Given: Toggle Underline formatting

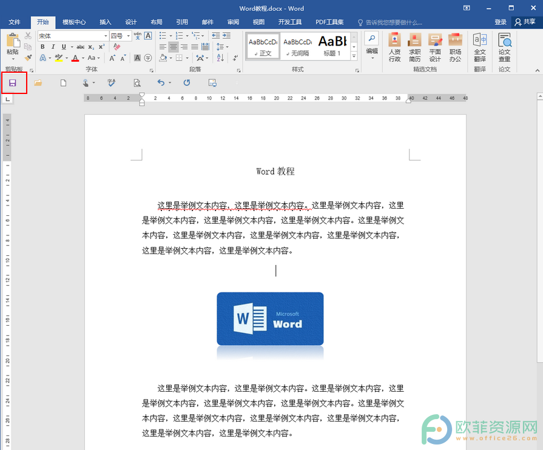Looking at the screenshot, I should pos(64,47).
